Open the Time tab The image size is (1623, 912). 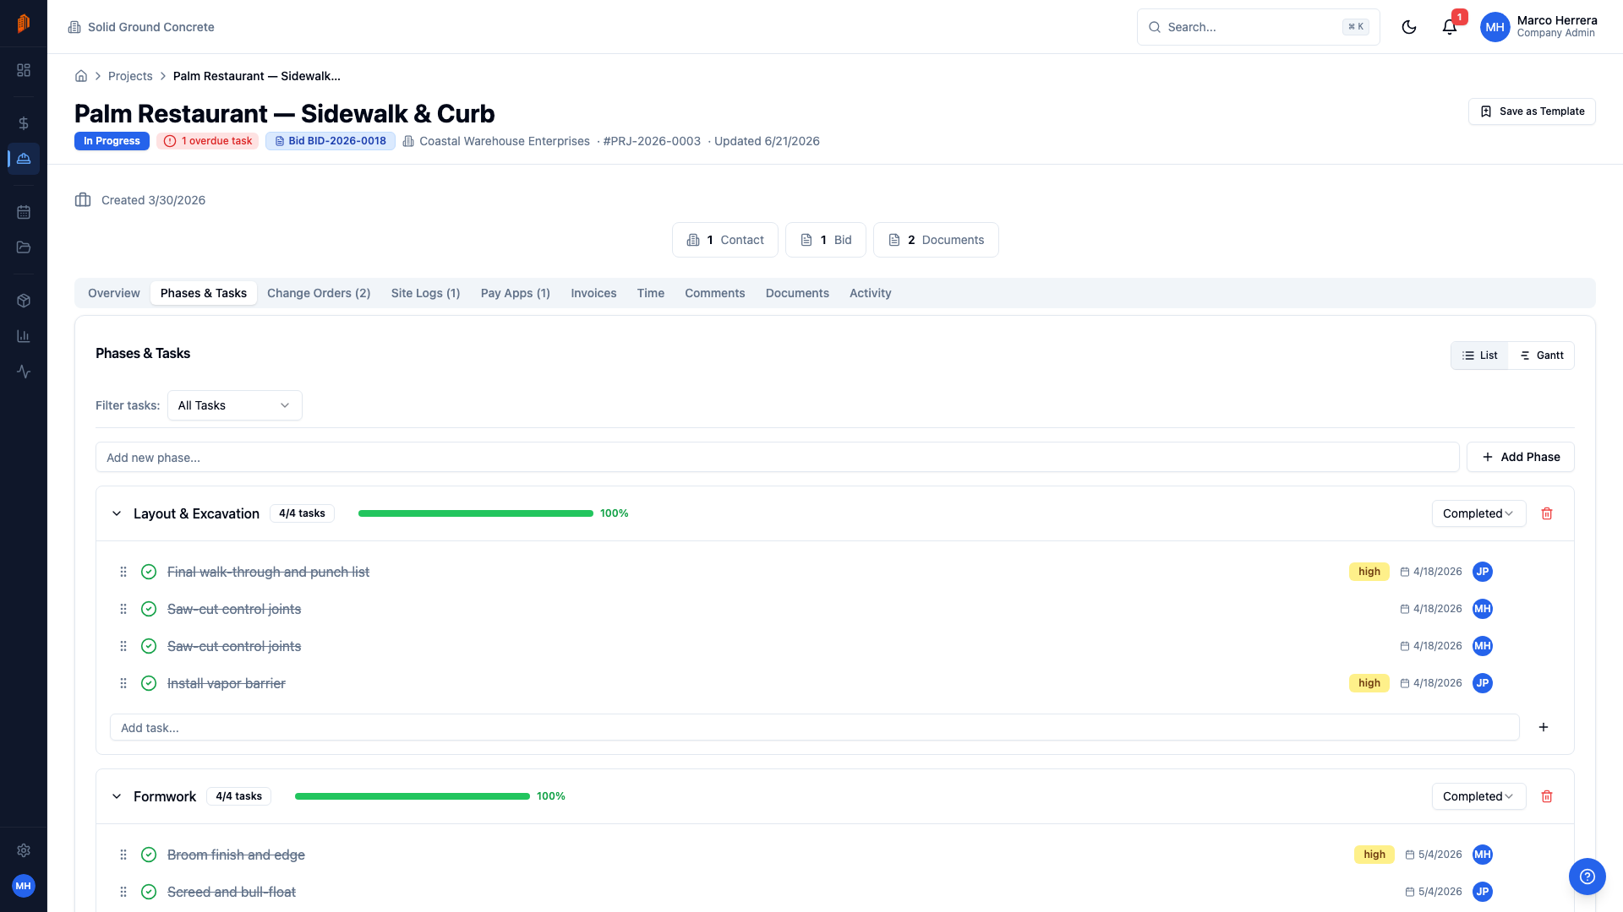(x=651, y=293)
